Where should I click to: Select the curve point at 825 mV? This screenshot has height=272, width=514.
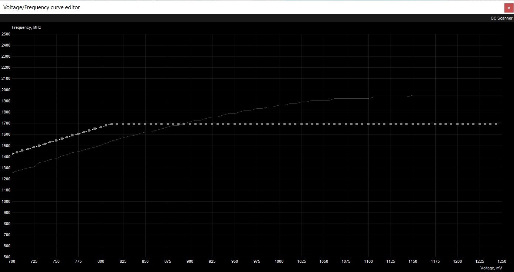[123, 124]
